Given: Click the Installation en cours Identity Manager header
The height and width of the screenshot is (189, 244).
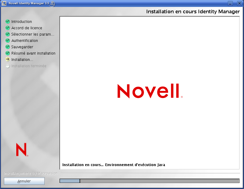Looking at the screenshot, I should pos(193,11).
